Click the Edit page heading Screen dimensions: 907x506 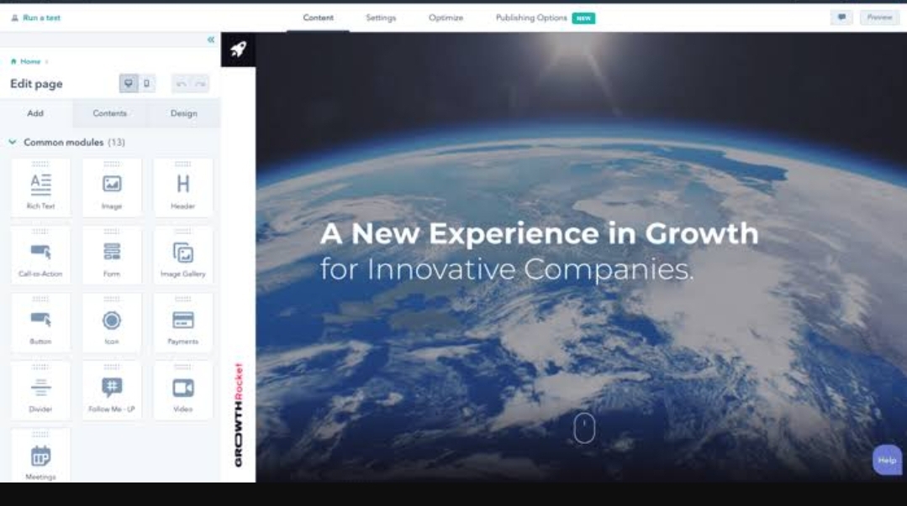coord(36,84)
